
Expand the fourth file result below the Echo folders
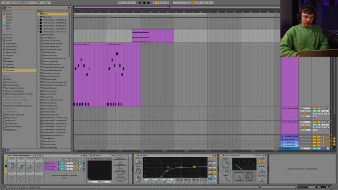[39, 28]
